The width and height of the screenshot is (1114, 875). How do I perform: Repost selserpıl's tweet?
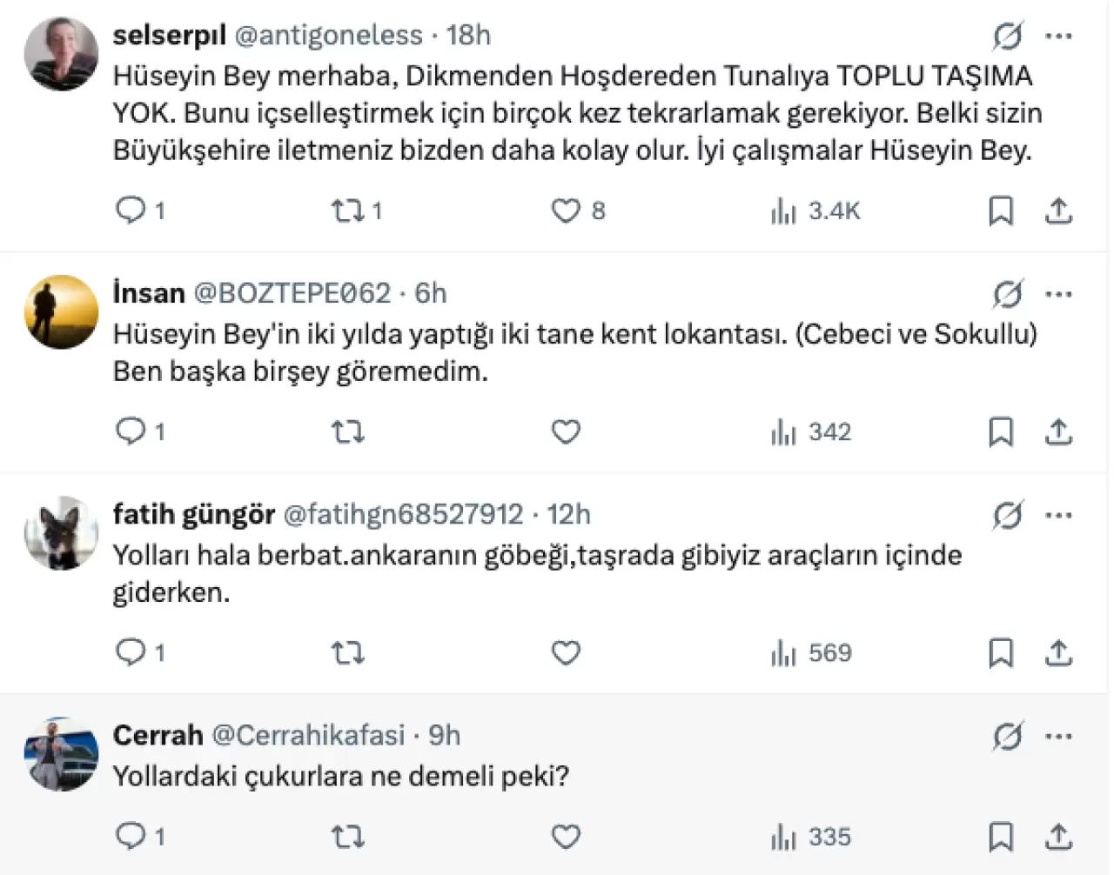347,210
